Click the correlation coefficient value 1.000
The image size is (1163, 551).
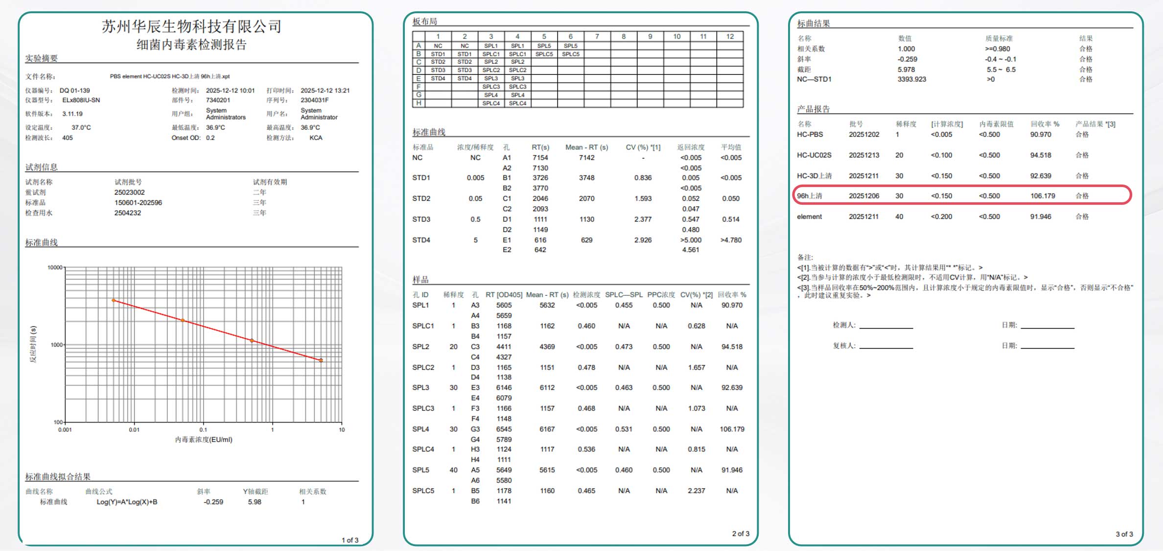(x=906, y=48)
